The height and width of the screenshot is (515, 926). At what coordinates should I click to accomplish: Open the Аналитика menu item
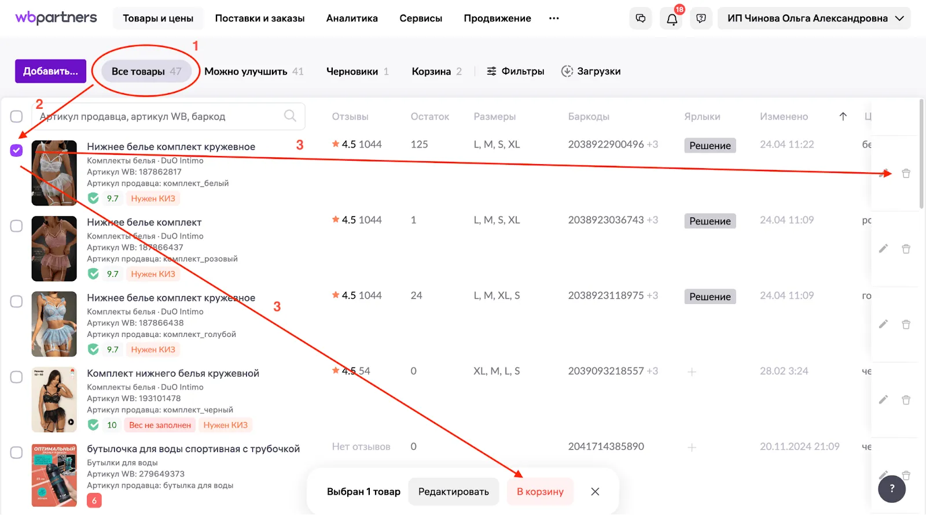click(352, 18)
